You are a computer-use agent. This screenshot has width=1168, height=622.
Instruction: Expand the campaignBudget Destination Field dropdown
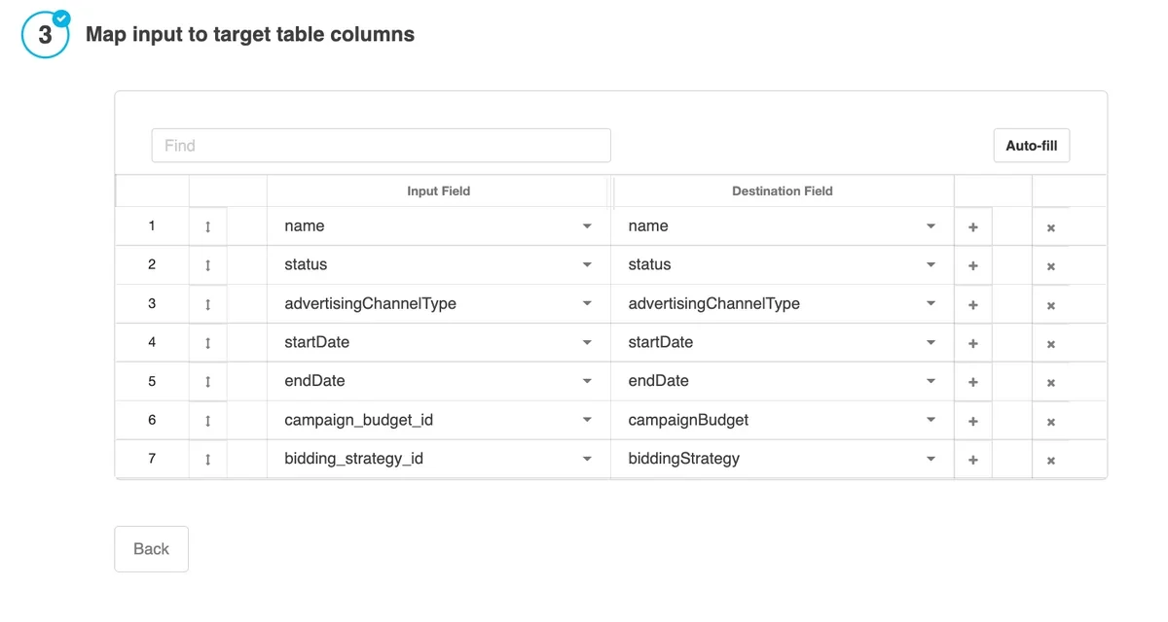931,420
